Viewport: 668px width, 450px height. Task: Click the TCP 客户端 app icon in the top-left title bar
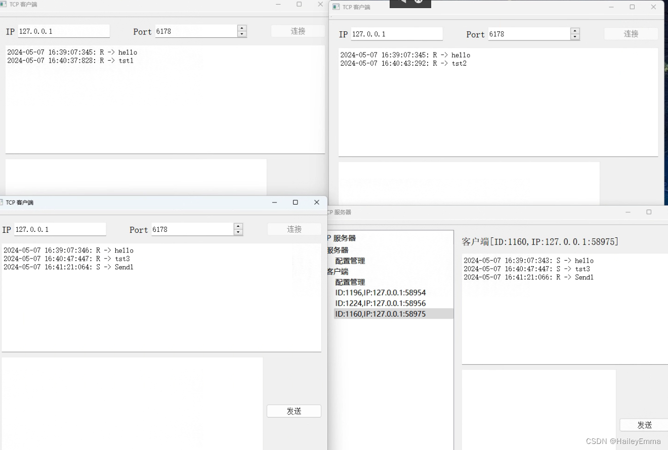click(x=5, y=4)
